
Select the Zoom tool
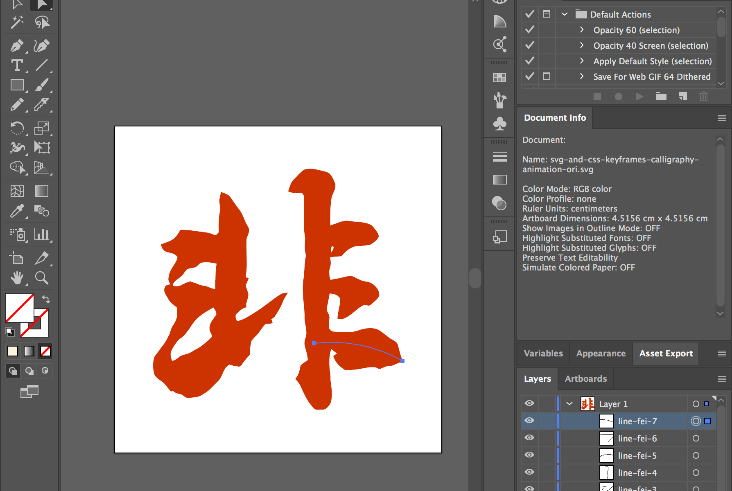[x=42, y=278]
